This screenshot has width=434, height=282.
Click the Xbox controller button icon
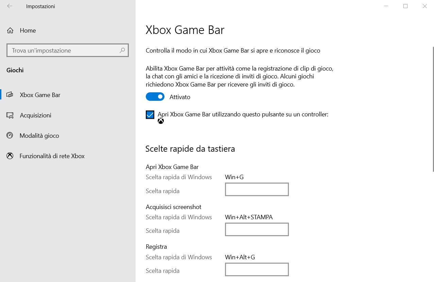click(x=161, y=121)
